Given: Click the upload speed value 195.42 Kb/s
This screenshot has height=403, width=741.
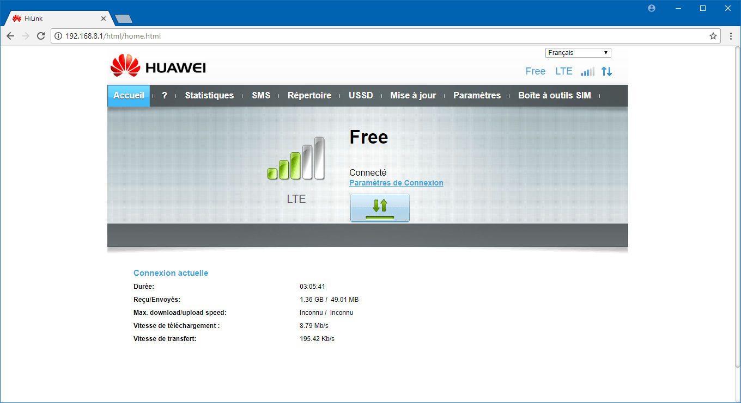Looking at the screenshot, I should (317, 339).
